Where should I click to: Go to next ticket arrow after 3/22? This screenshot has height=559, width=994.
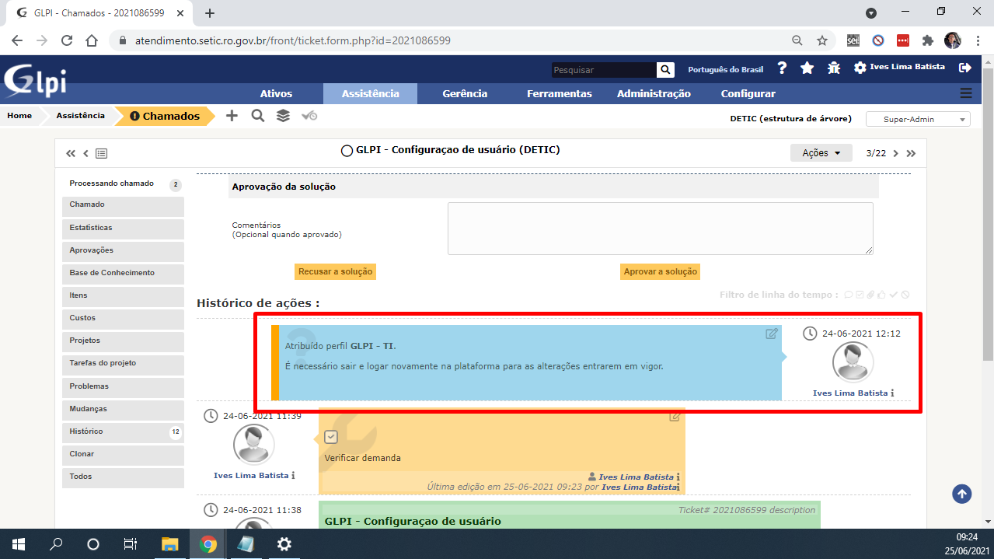895,153
